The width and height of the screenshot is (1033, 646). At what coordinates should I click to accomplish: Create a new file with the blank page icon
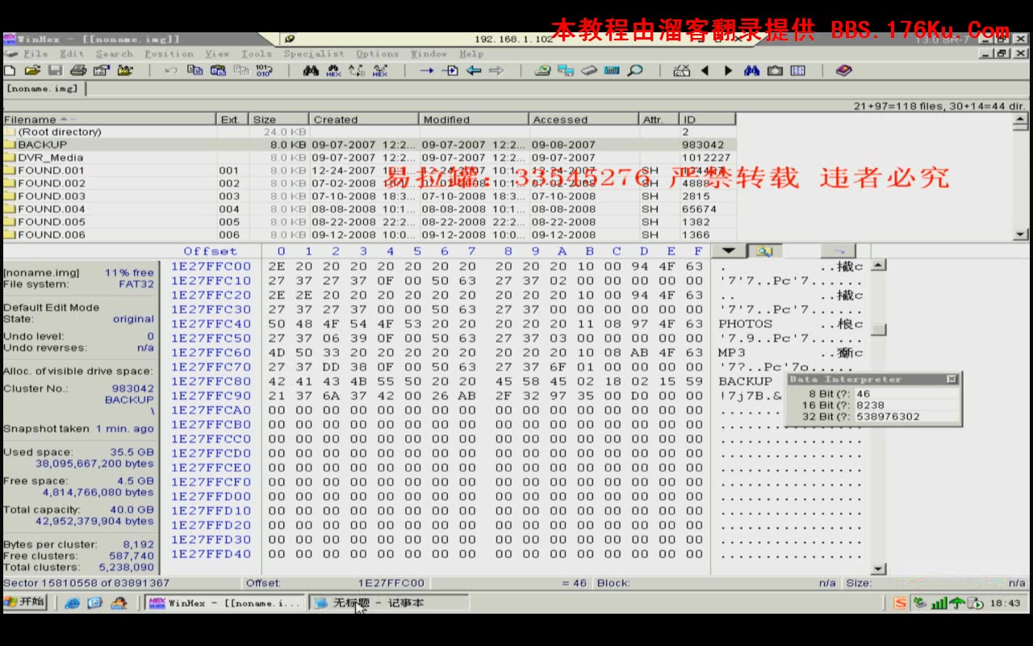[10, 71]
